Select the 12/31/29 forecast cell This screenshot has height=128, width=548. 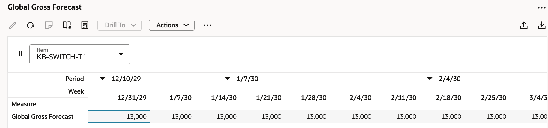119,117
